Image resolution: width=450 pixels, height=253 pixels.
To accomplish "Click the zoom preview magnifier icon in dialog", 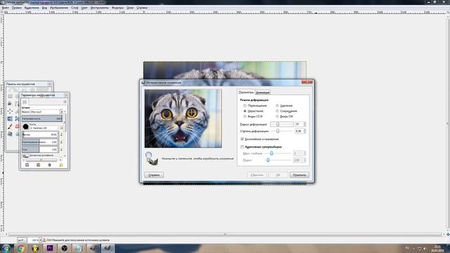I will pyautogui.click(x=148, y=155).
